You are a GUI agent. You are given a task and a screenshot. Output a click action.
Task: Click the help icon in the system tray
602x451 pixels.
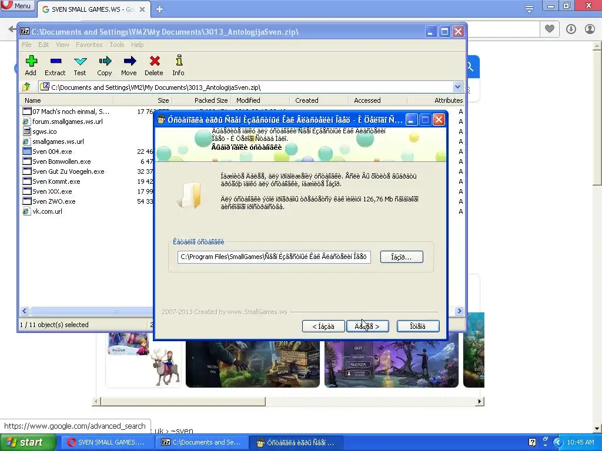coord(532,442)
